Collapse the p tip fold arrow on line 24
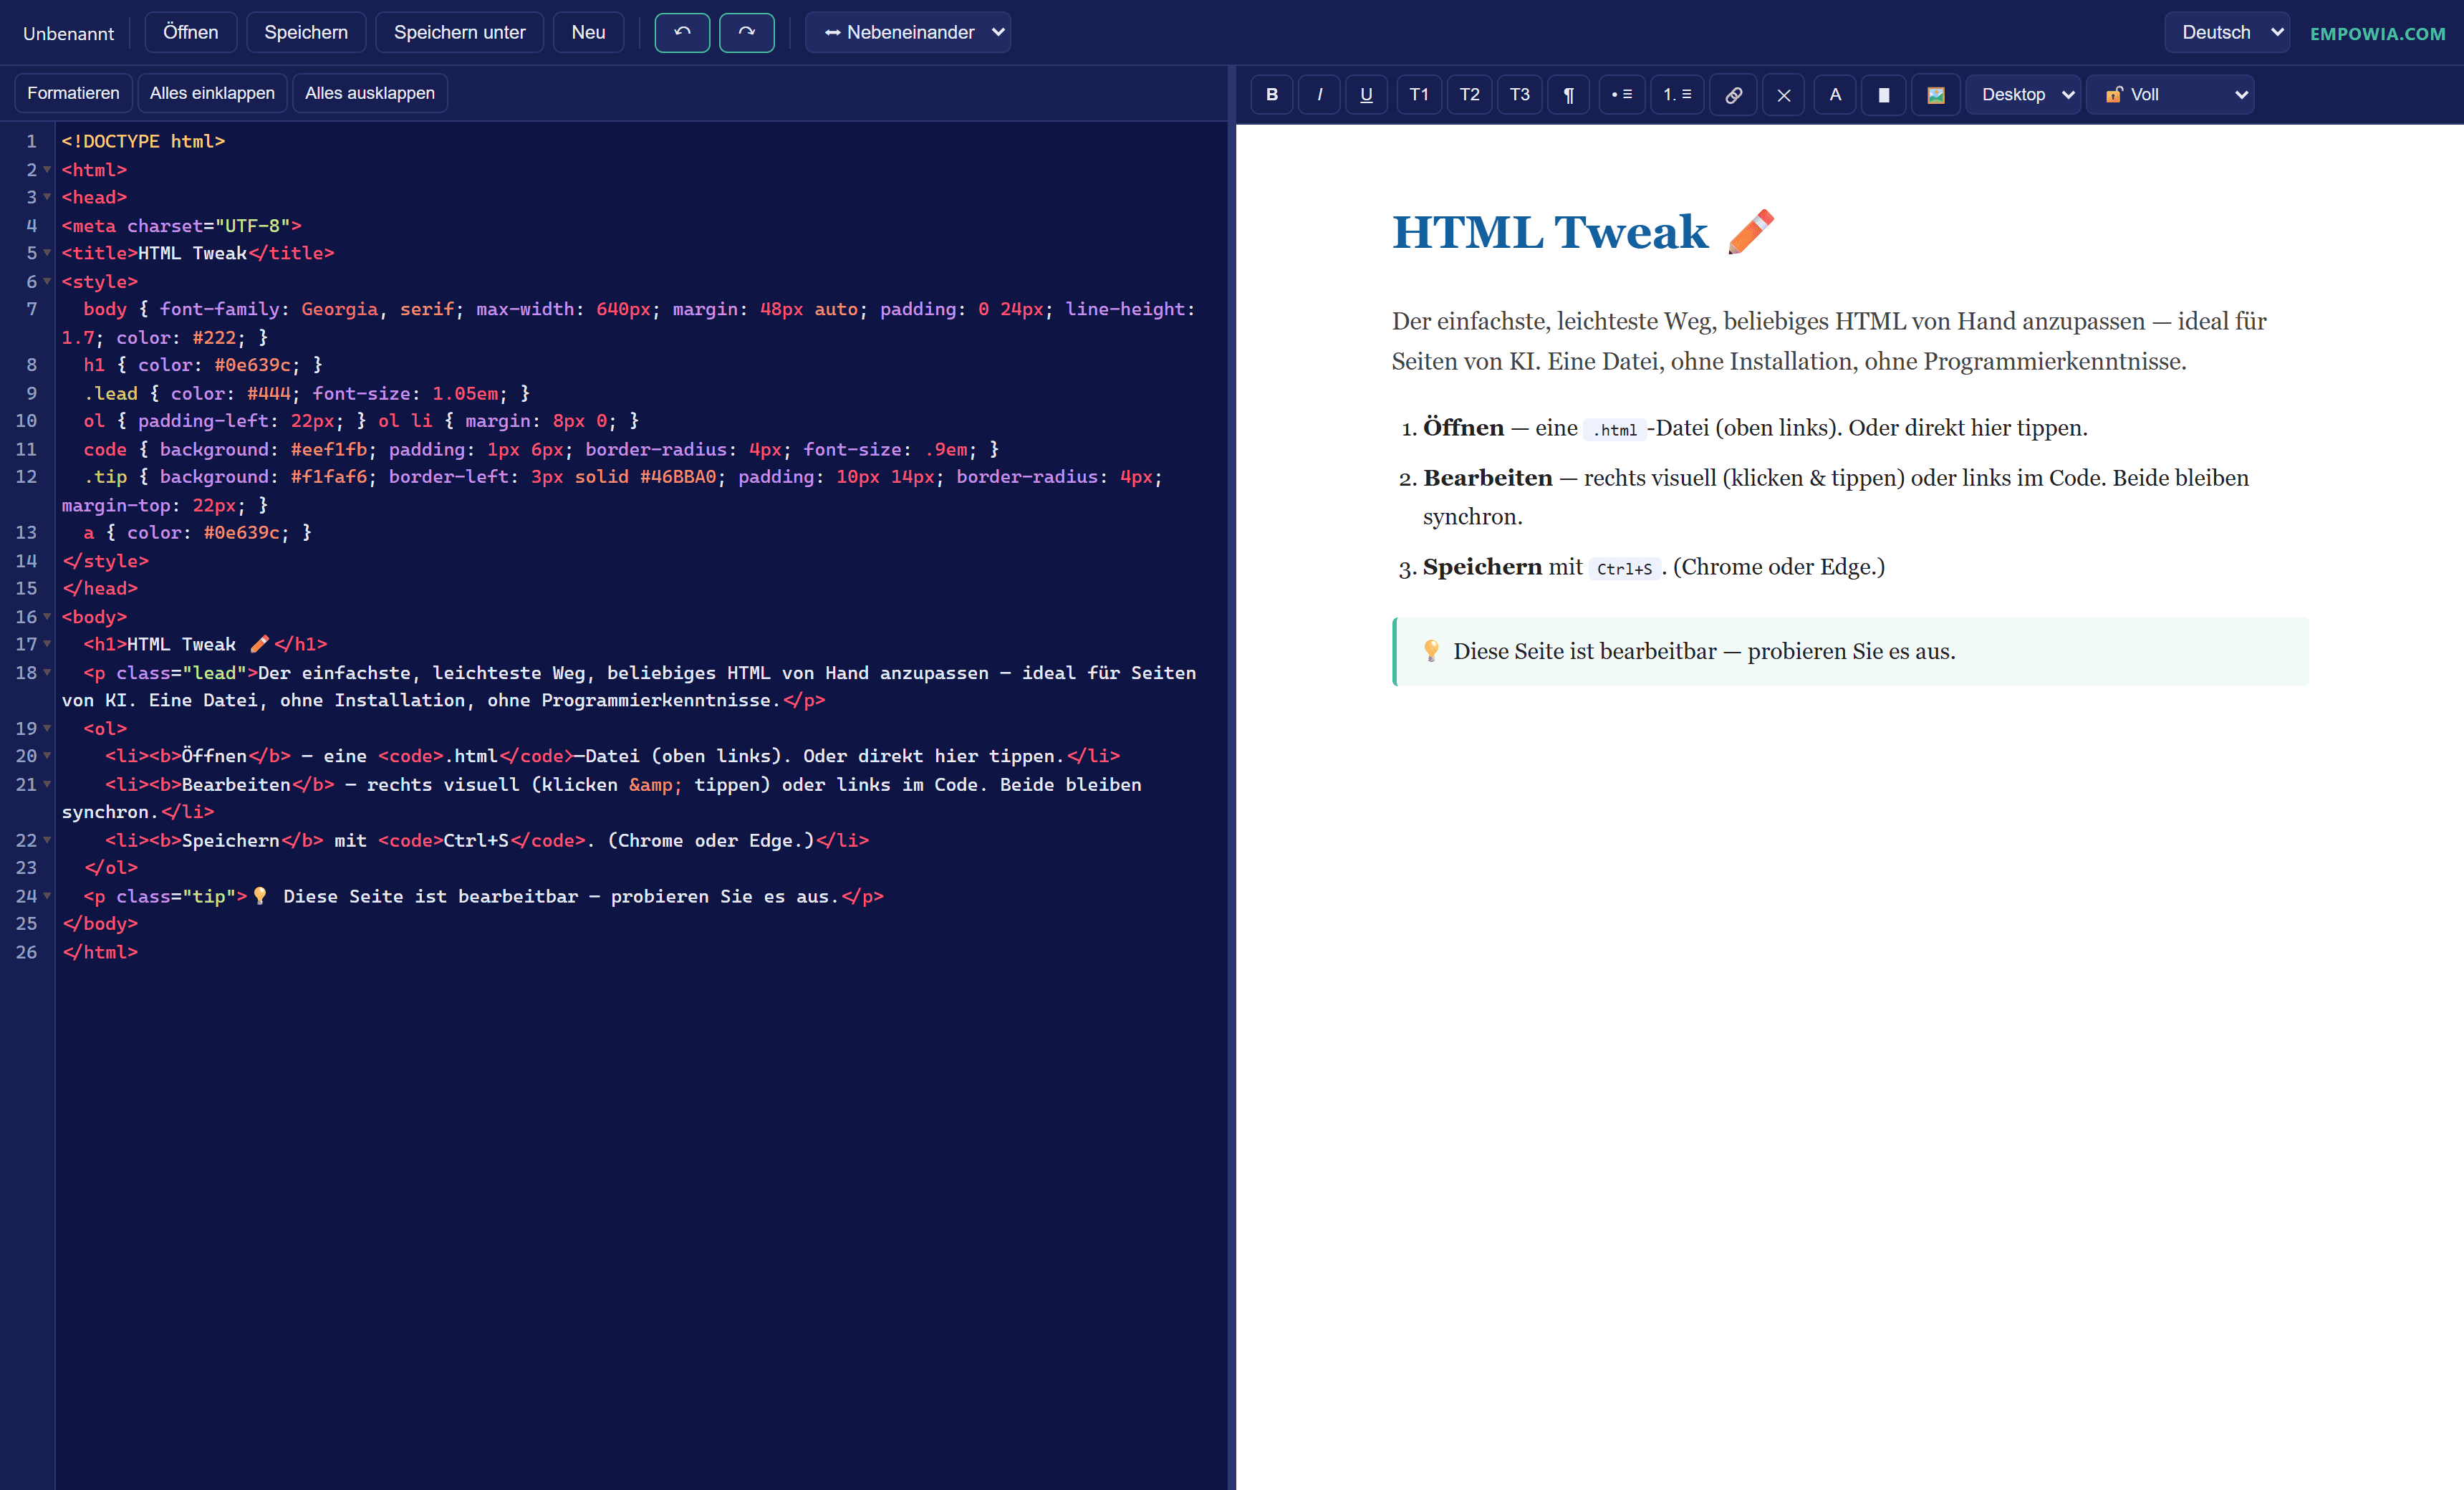Image resolution: width=2464 pixels, height=1490 pixels. pos(47,896)
